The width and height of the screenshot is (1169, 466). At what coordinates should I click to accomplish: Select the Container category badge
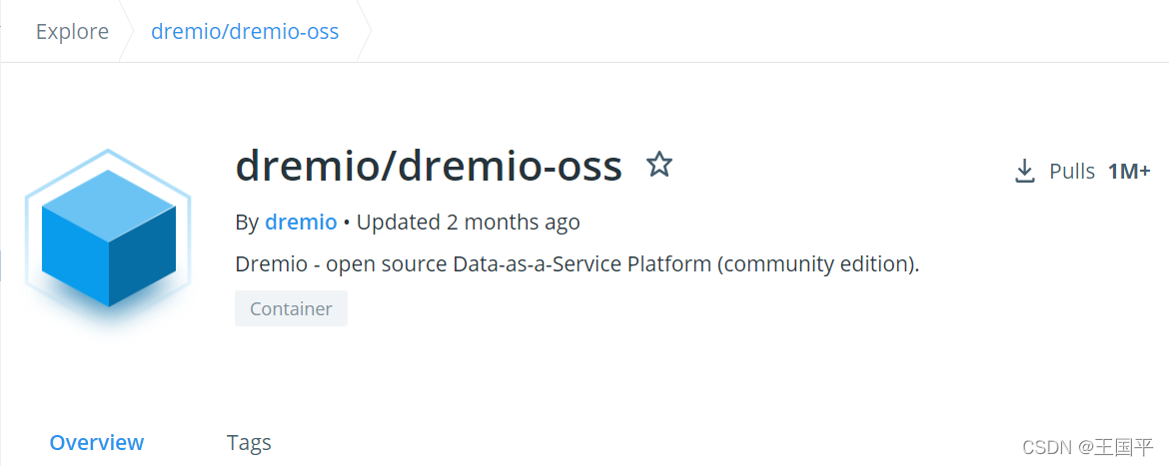pos(291,308)
